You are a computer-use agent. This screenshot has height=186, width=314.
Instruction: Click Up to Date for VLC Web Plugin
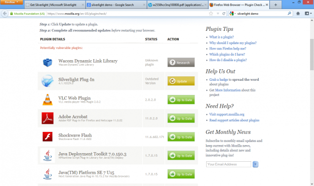(181, 100)
